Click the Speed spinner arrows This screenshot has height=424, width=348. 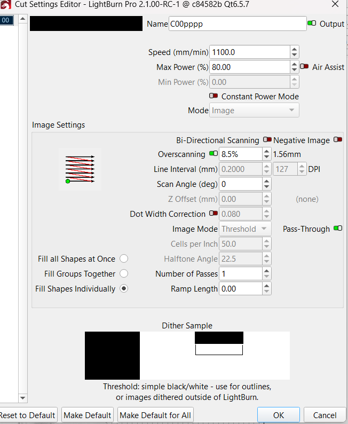(294, 52)
